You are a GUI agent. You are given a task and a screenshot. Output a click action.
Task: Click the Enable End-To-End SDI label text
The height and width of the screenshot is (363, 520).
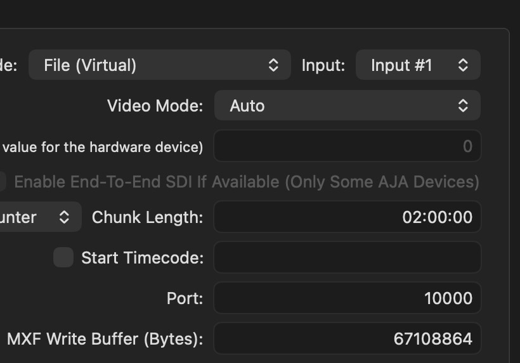point(246,182)
